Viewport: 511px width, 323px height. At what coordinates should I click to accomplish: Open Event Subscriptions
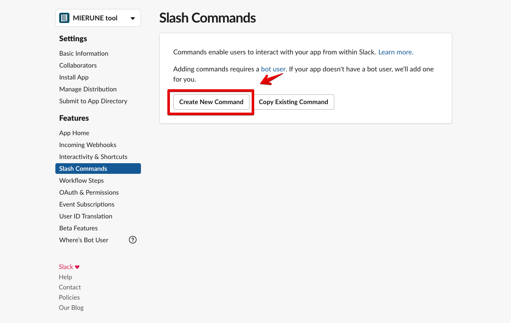(87, 204)
